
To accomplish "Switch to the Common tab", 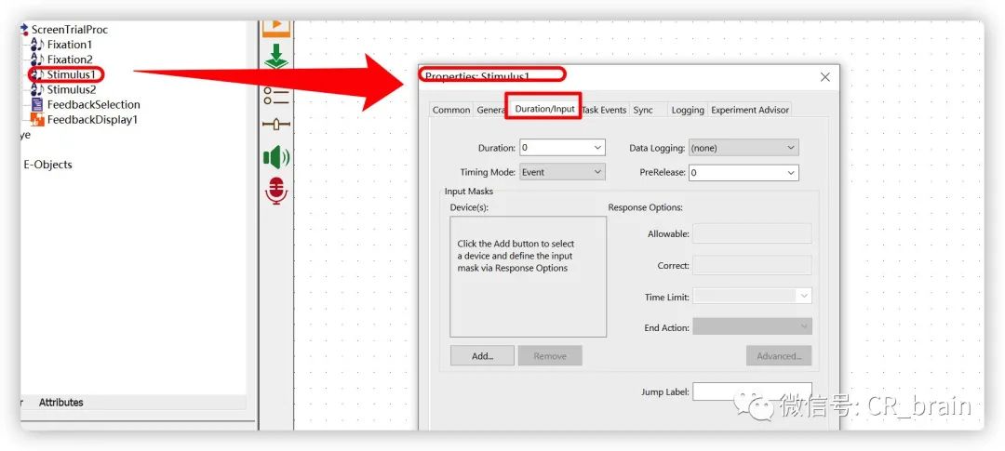I will pyautogui.click(x=451, y=110).
